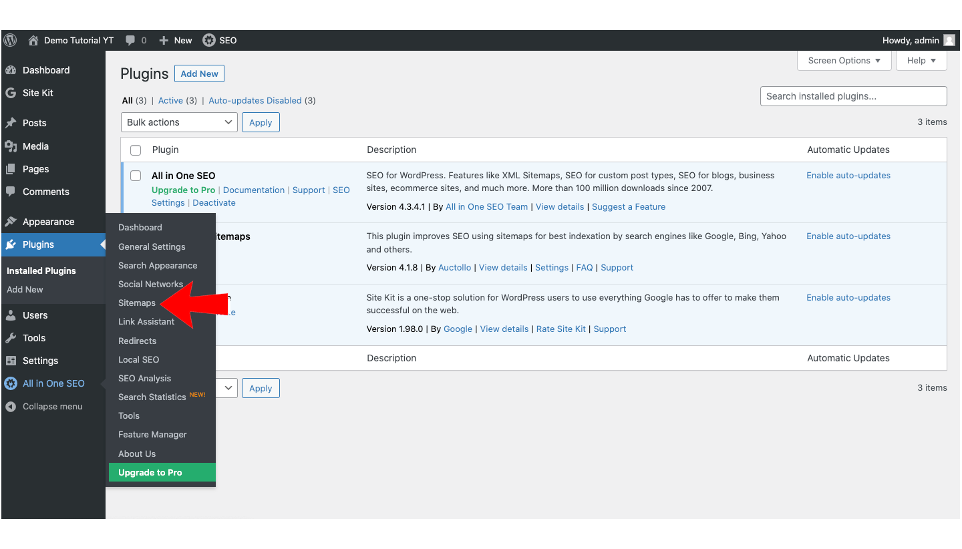The height and width of the screenshot is (549, 962).
Task: Collapse the admin sidebar menu
Action: (52, 406)
